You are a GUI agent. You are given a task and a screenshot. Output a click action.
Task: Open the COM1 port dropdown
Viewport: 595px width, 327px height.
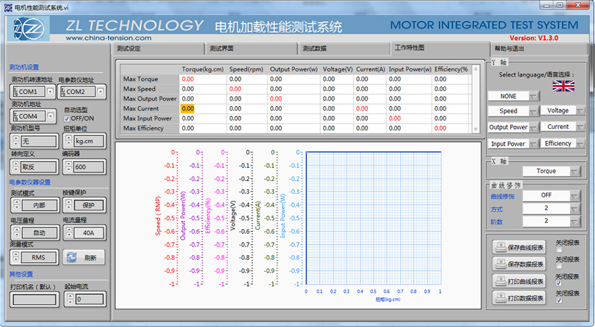coord(50,92)
